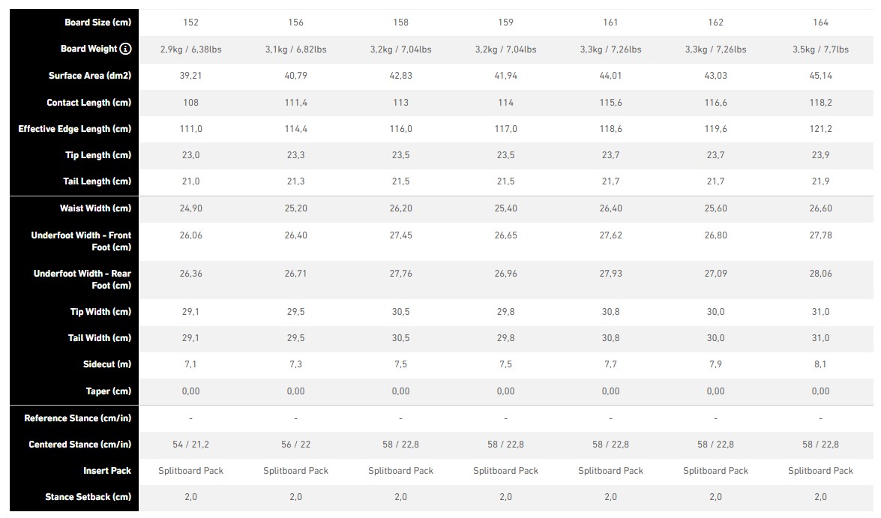Click the Contact Length (cm) label
Viewport: 881px width, 518px height.
tap(88, 102)
